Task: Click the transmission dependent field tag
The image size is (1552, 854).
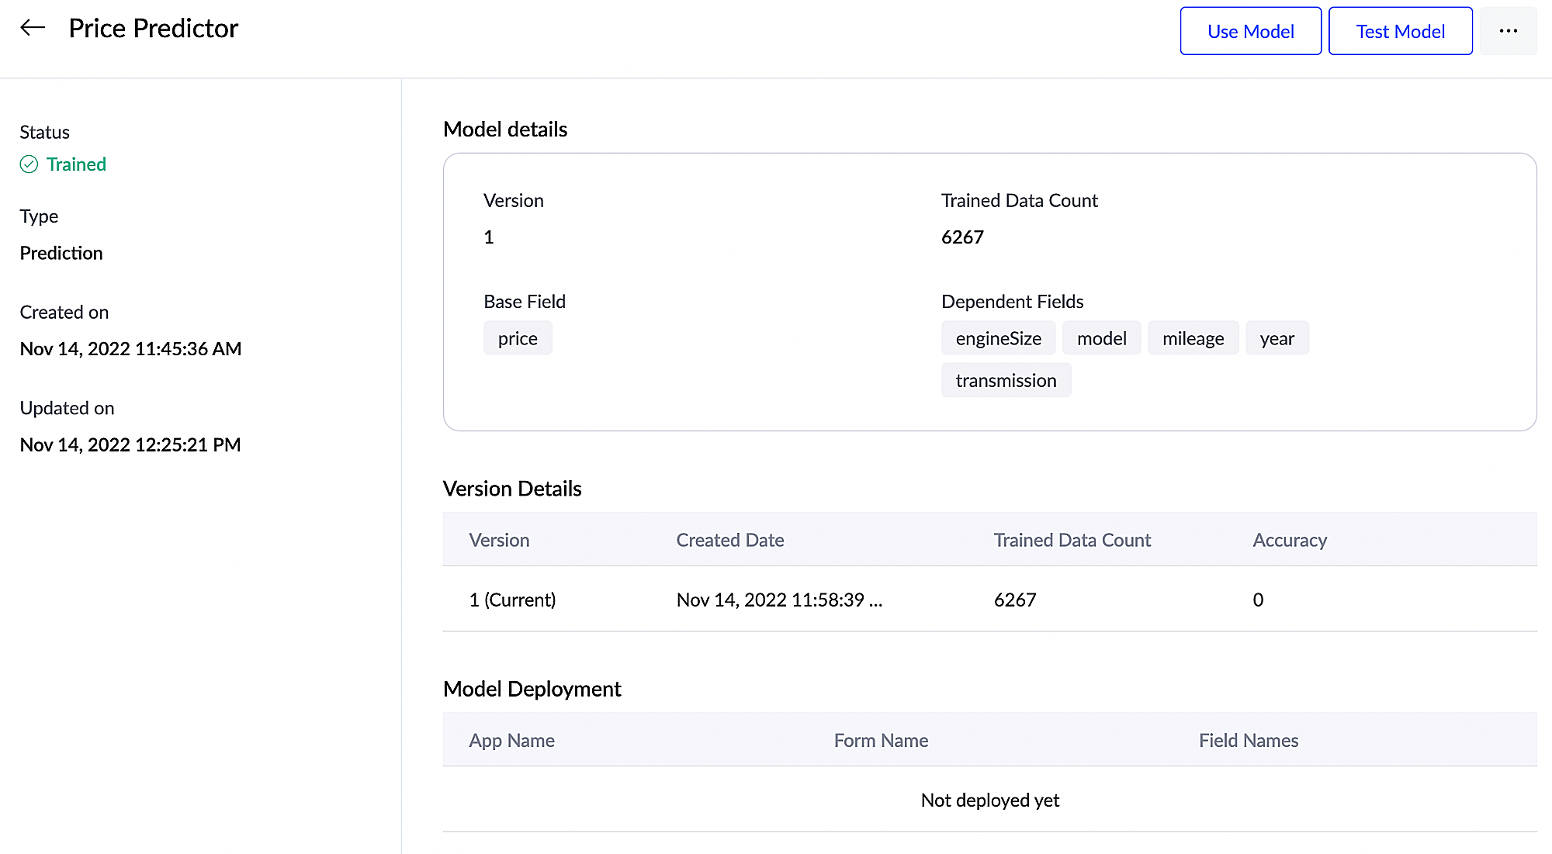Action: (x=1006, y=381)
